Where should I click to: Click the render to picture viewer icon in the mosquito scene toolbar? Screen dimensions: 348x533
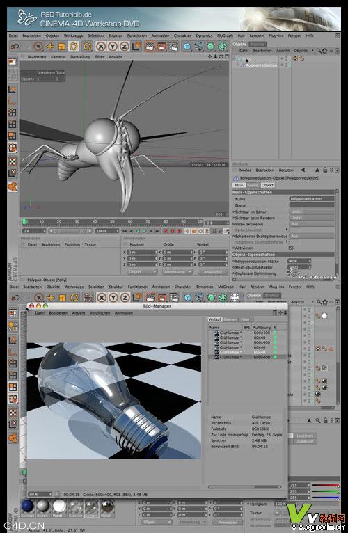click(x=161, y=46)
